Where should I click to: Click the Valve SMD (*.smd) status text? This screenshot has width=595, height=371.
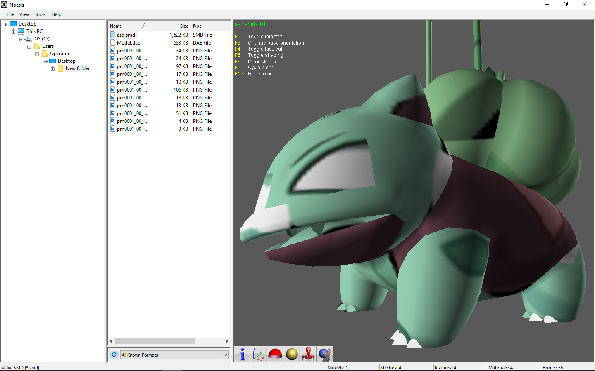pyautogui.click(x=21, y=368)
